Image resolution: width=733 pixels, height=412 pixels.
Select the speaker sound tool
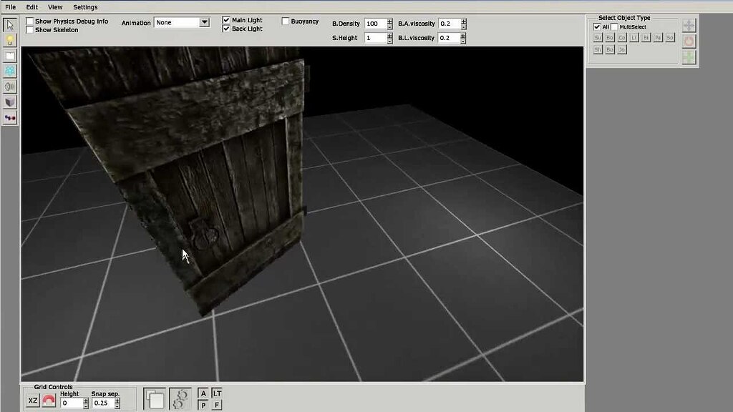9,86
